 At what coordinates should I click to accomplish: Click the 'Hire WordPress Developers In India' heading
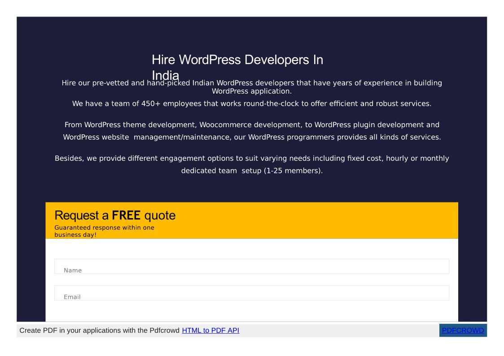pos(237,60)
